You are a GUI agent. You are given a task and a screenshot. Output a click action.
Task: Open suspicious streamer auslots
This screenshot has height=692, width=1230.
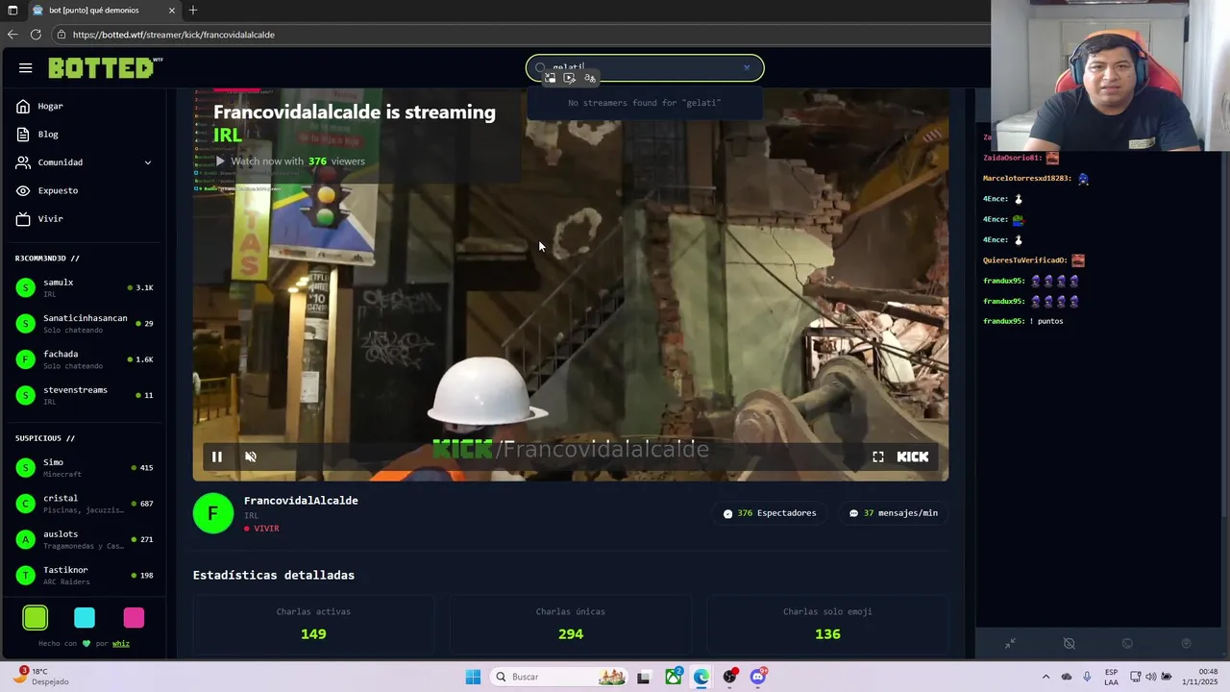tap(85, 539)
